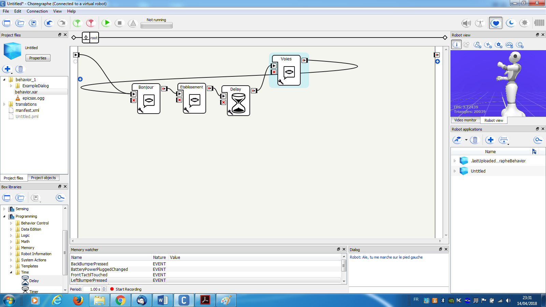The image size is (546, 307).
Task: Delete selected project file with trash icon
Action: tap(20, 69)
